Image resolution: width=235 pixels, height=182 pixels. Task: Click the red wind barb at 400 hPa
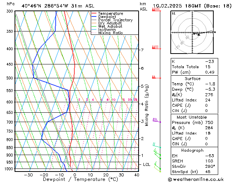pyautogui.click(x=156, y=47)
